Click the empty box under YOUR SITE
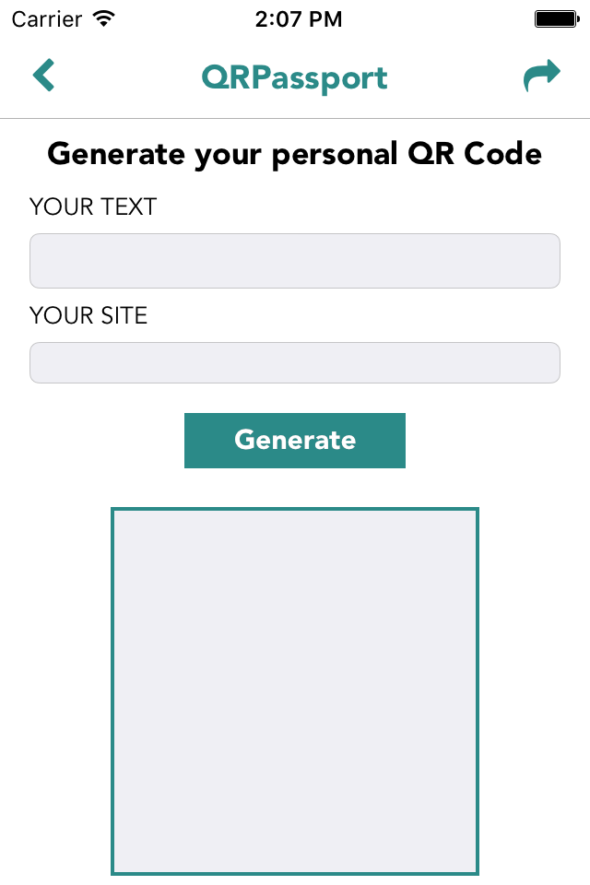 click(x=295, y=362)
